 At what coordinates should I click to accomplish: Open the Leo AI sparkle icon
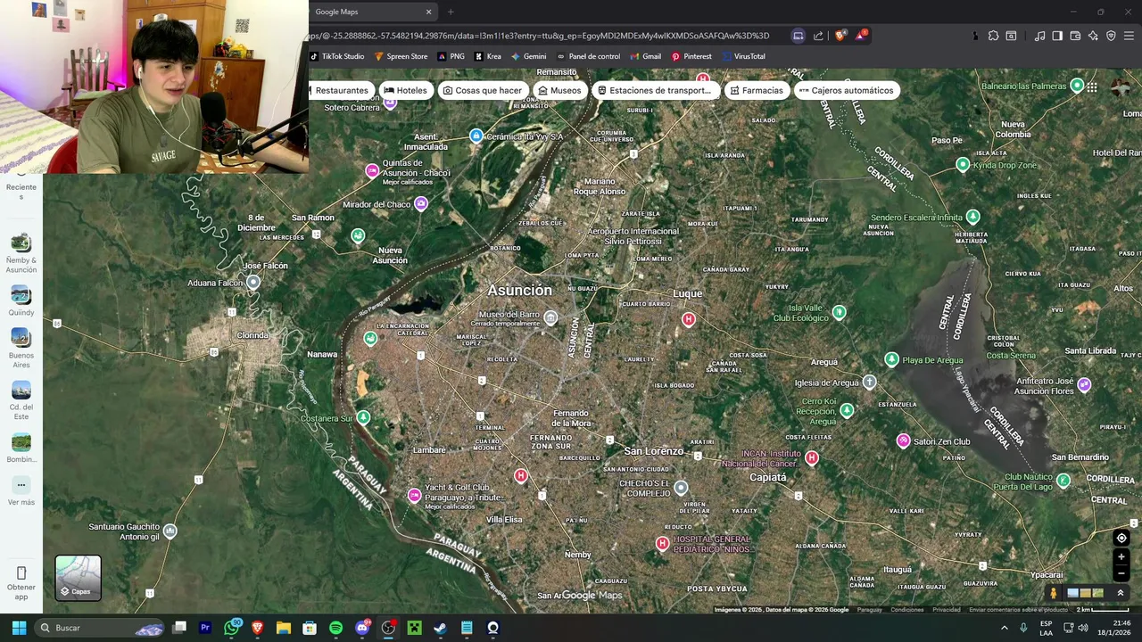click(1093, 36)
